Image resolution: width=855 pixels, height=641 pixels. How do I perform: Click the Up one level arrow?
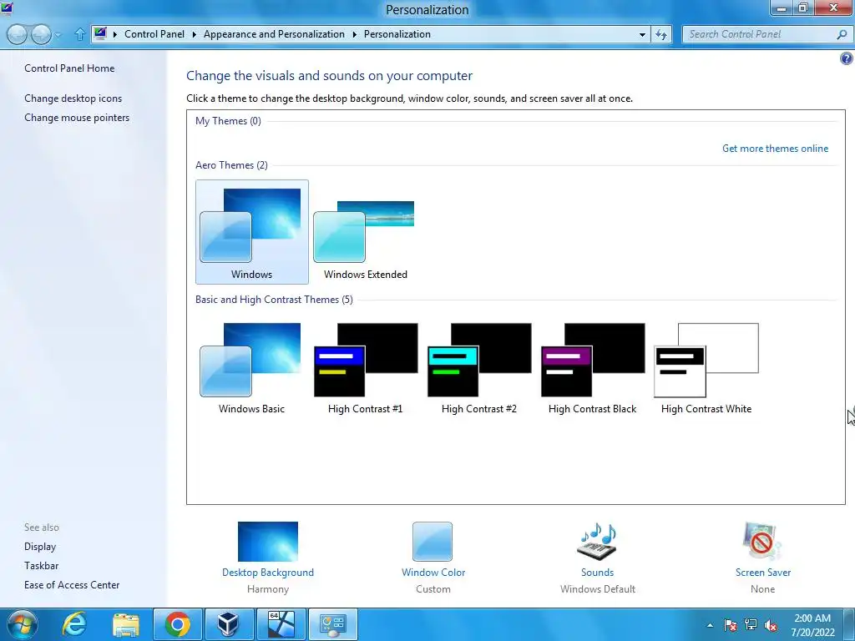[x=79, y=34]
